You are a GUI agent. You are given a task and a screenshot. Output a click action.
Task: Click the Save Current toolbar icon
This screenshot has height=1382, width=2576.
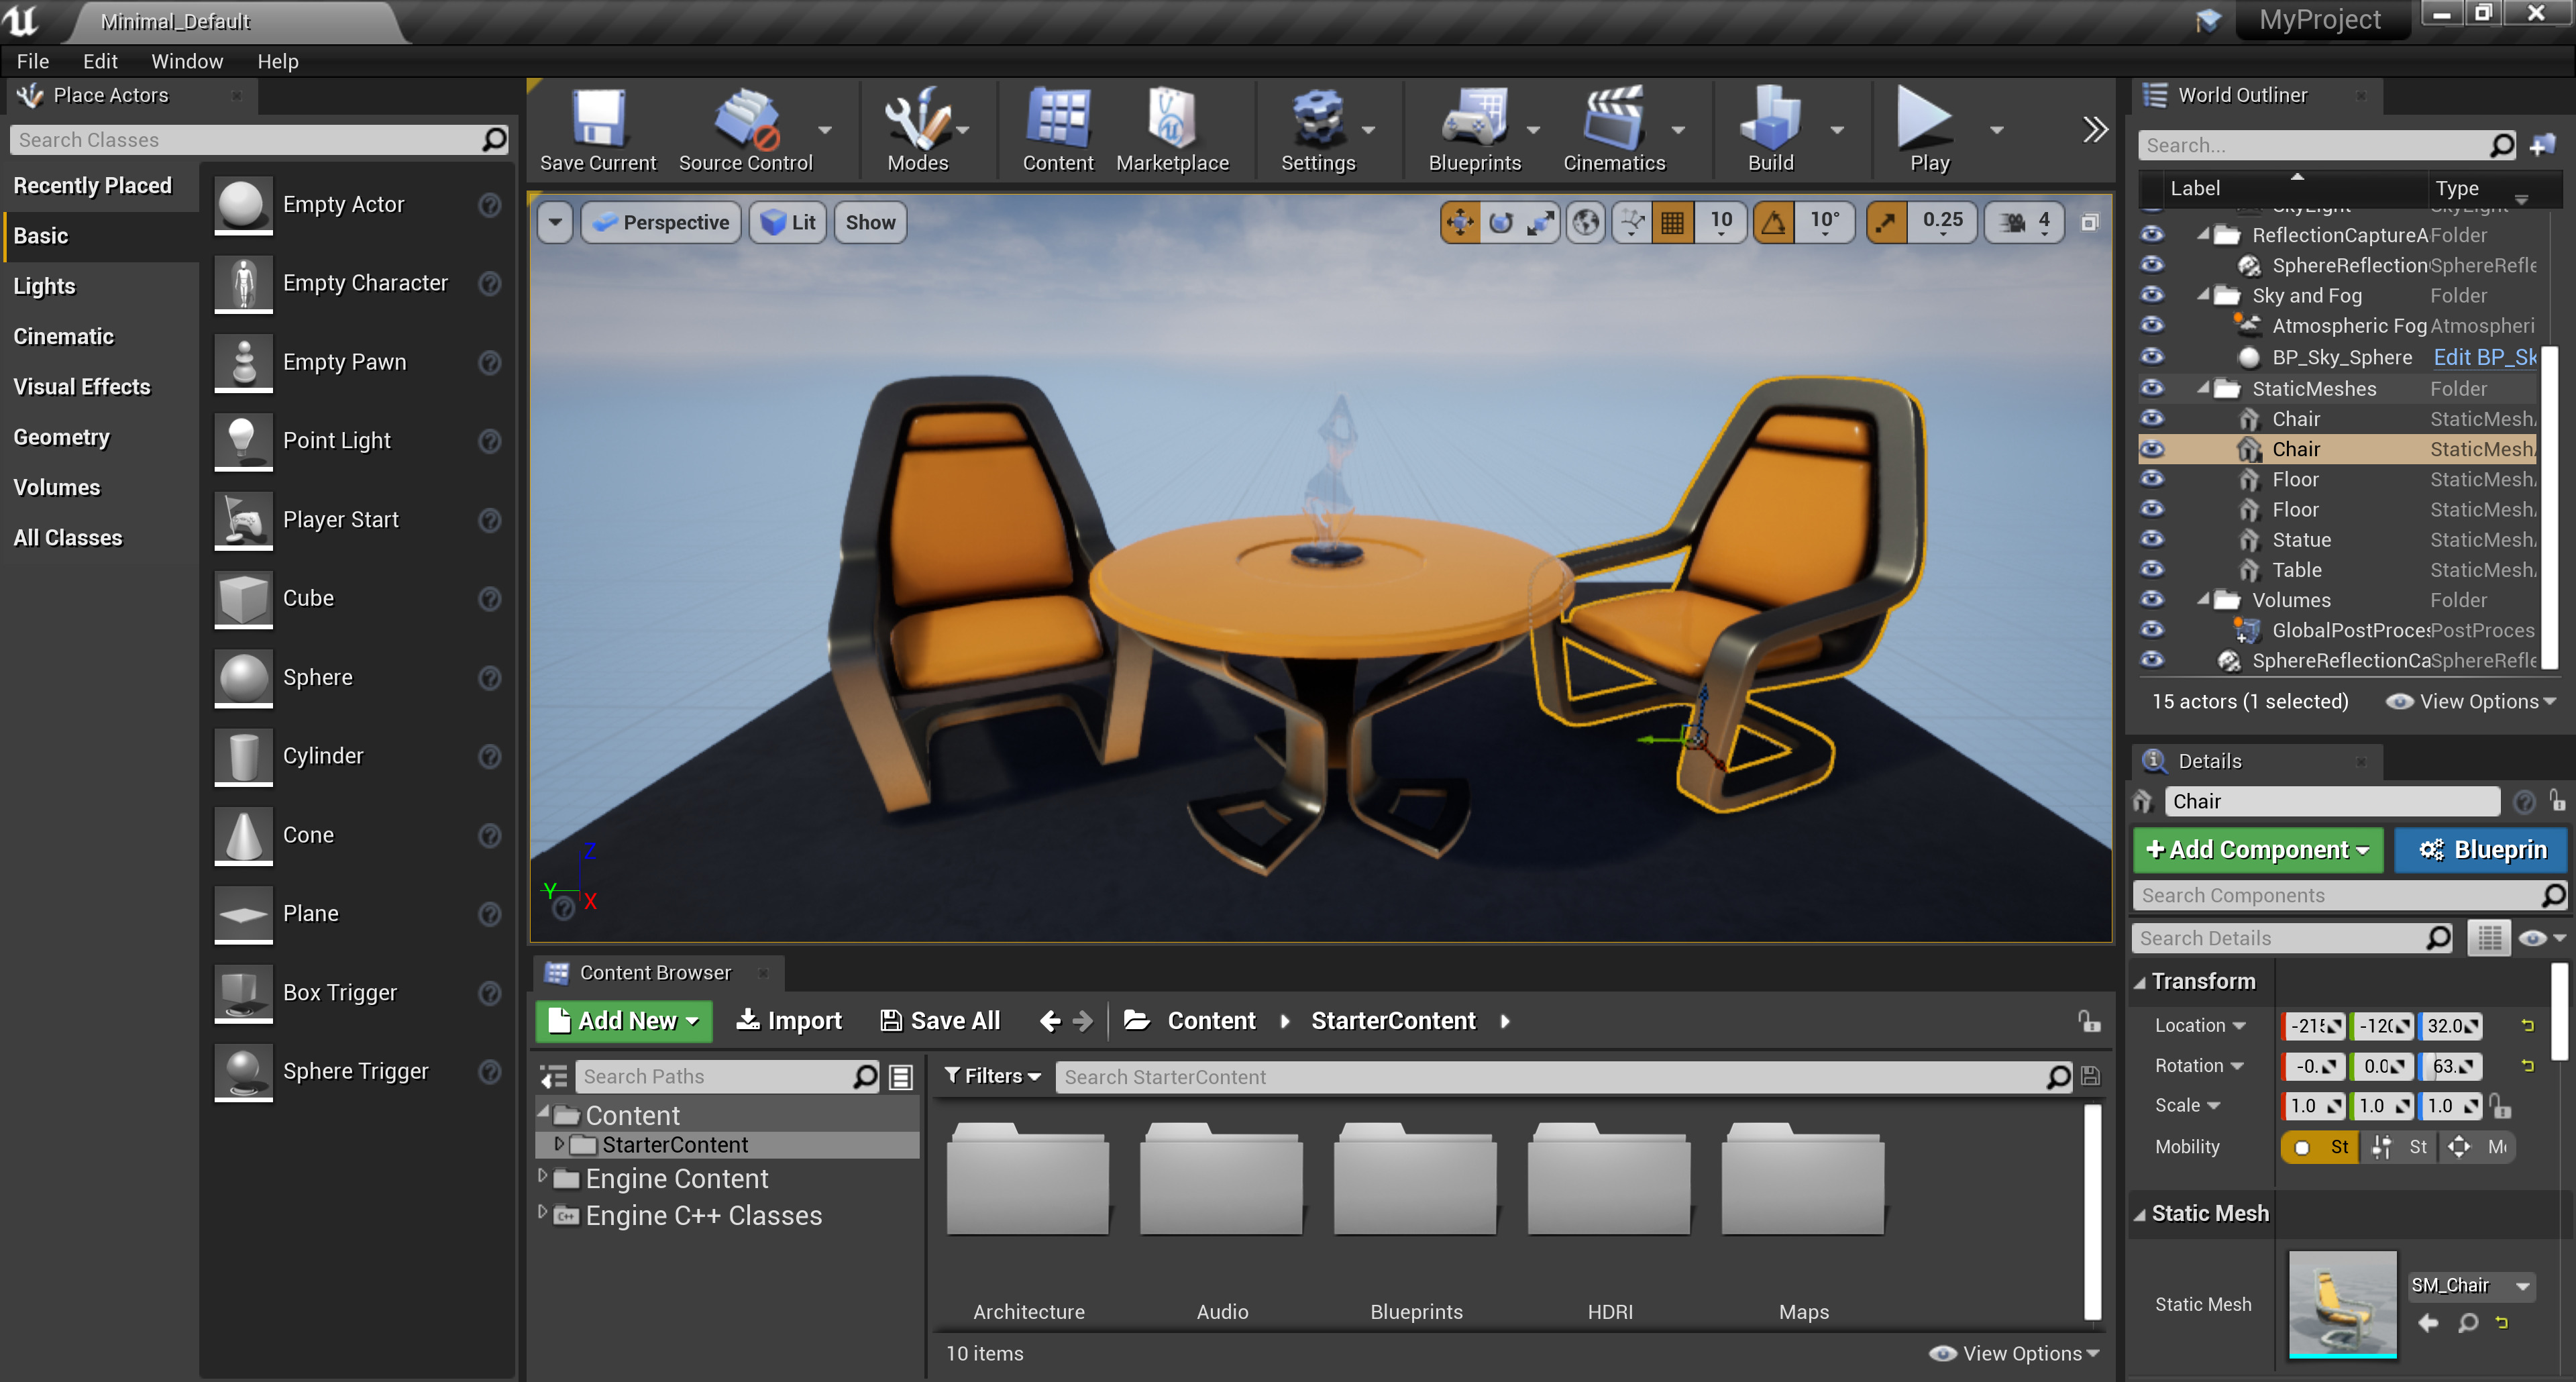[598, 130]
